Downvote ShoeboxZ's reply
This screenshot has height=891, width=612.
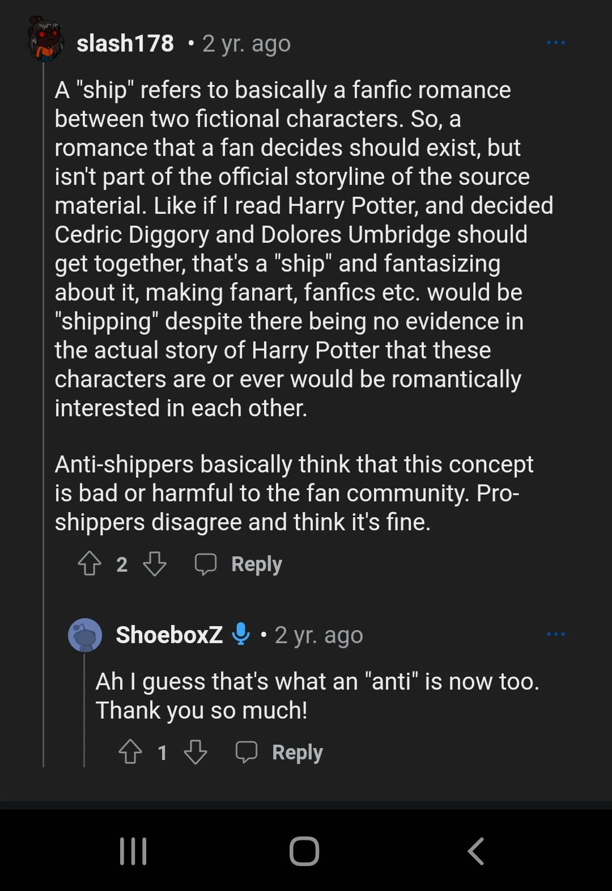coord(195,752)
